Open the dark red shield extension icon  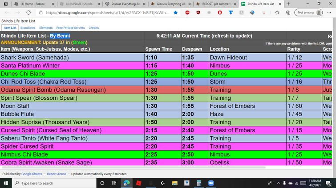[x=198, y=12]
